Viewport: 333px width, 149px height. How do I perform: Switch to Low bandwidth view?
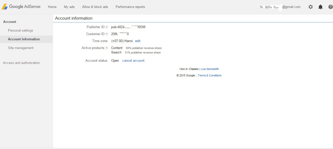click(x=210, y=69)
